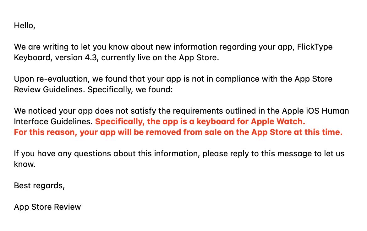Image resolution: width=367 pixels, height=231 pixels.
Task: Click "Review Guidelines." text
Action: [49, 90]
